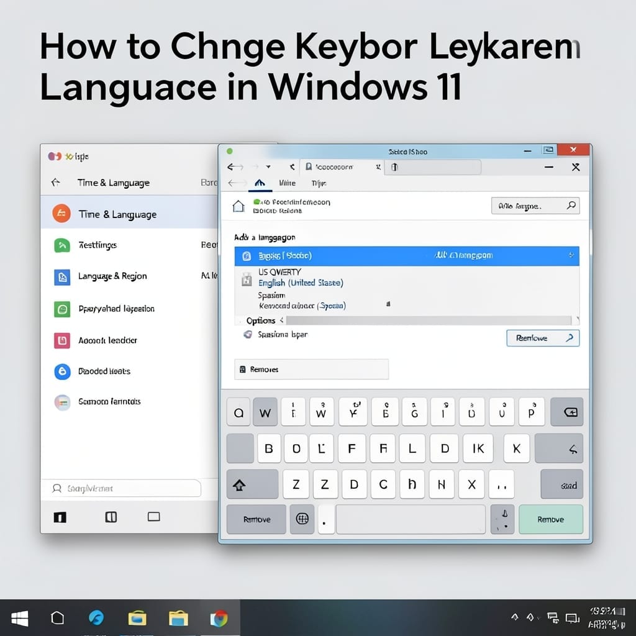This screenshot has width=636, height=636.
Task: Tap the U key
Action: click(x=502, y=412)
